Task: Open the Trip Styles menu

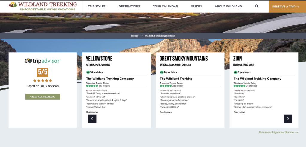Action: (x=97, y=7)
